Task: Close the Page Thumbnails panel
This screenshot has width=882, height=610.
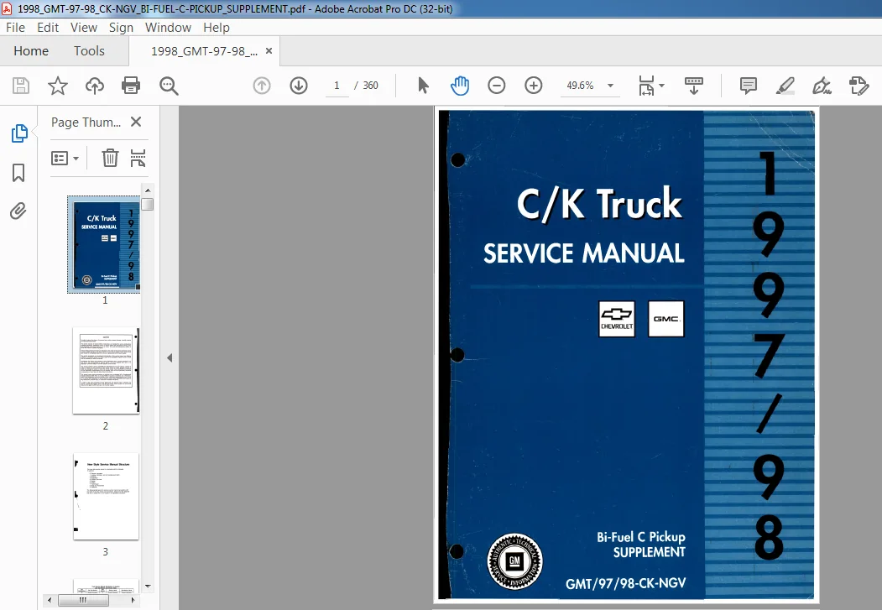Action: (136, 122)
